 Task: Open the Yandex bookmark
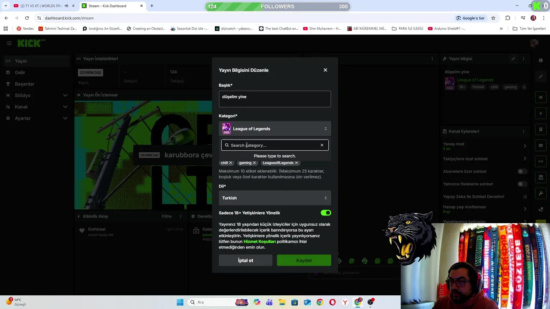tap(25, 28)
